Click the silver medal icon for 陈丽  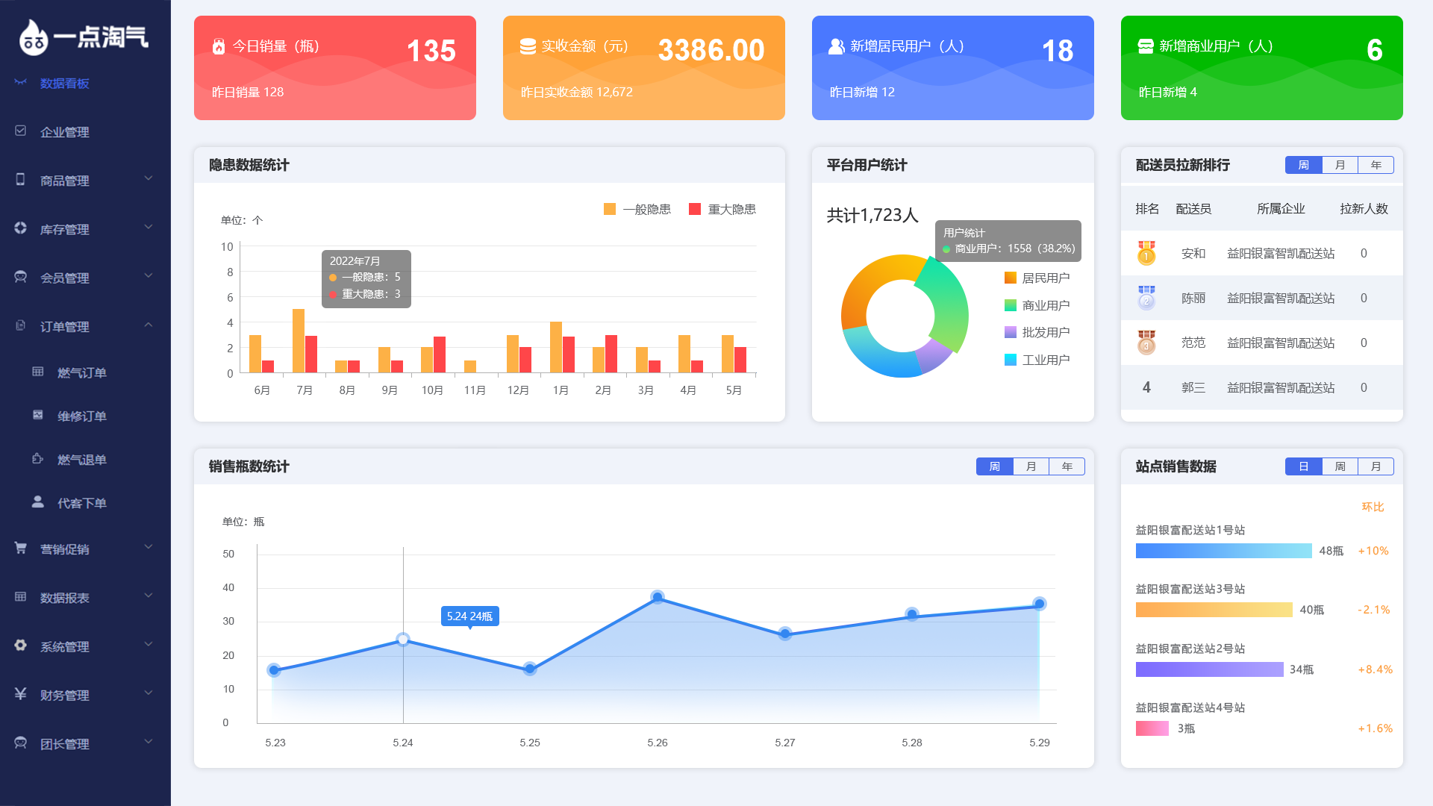pyautogui.click(x=1146, y=298)
